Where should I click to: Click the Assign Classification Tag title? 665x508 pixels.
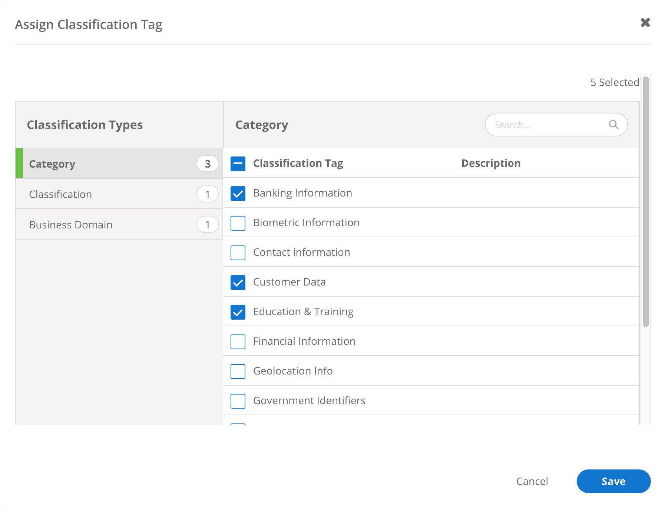[x=89, y=24]
